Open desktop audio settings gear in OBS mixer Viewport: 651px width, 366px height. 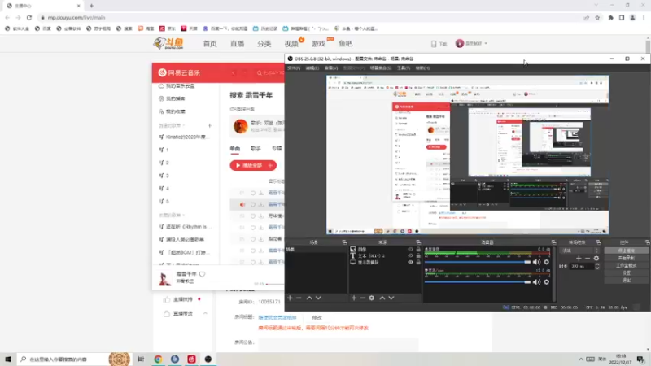(x=546, y=262)
